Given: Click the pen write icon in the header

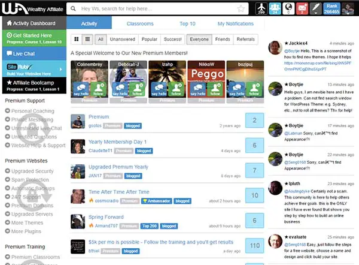Looking at the screenshot, I should [x=315, y=8].
